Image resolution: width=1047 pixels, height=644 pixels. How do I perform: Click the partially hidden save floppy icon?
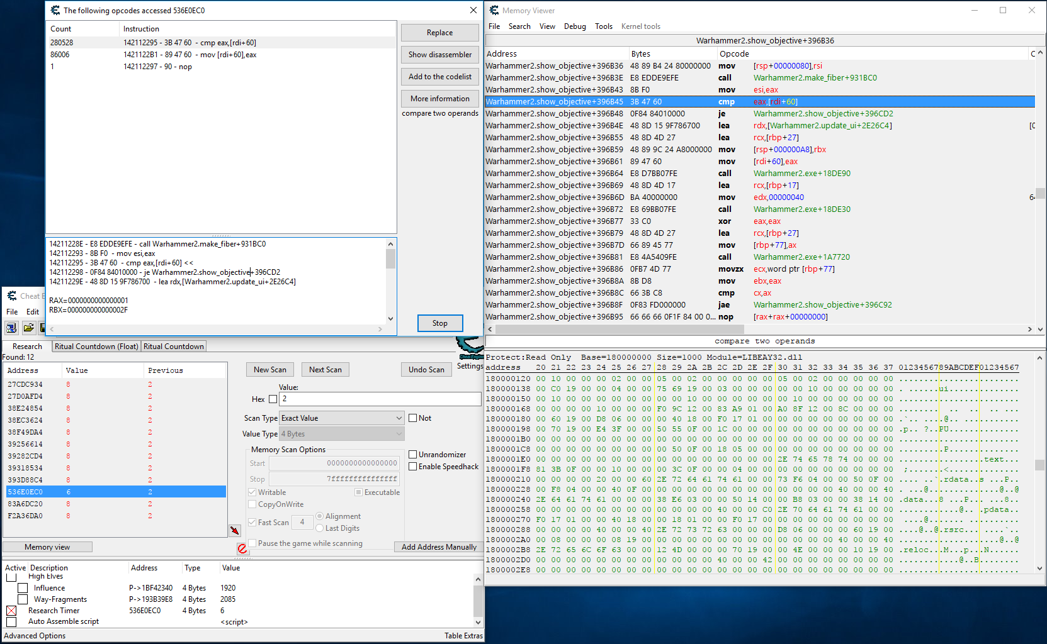42,328
